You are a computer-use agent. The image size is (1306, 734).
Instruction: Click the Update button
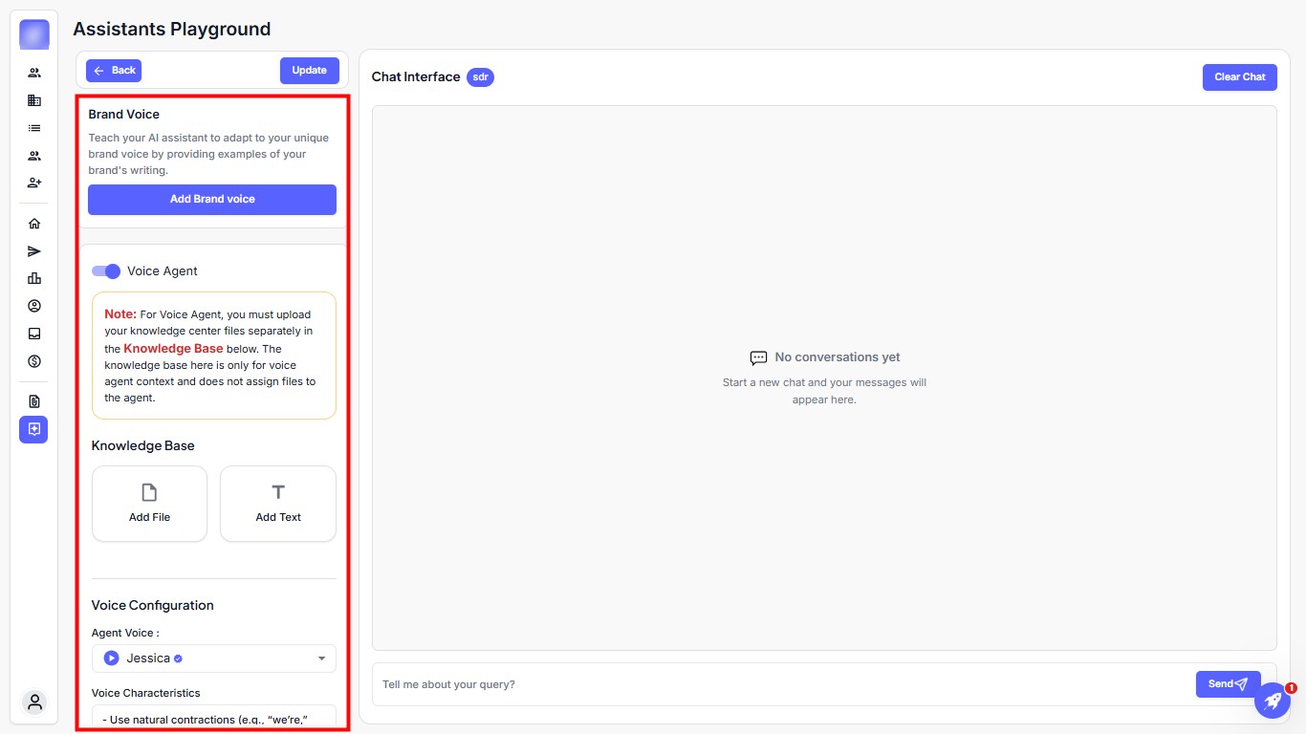tap(309, 71)
